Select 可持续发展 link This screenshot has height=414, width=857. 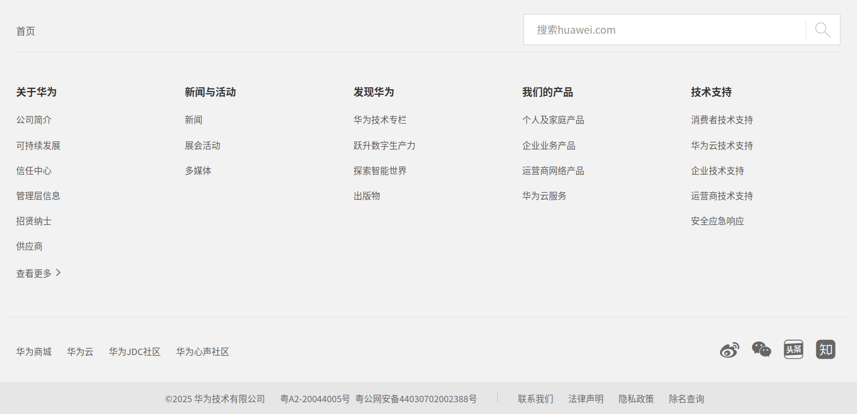point(38,146)
